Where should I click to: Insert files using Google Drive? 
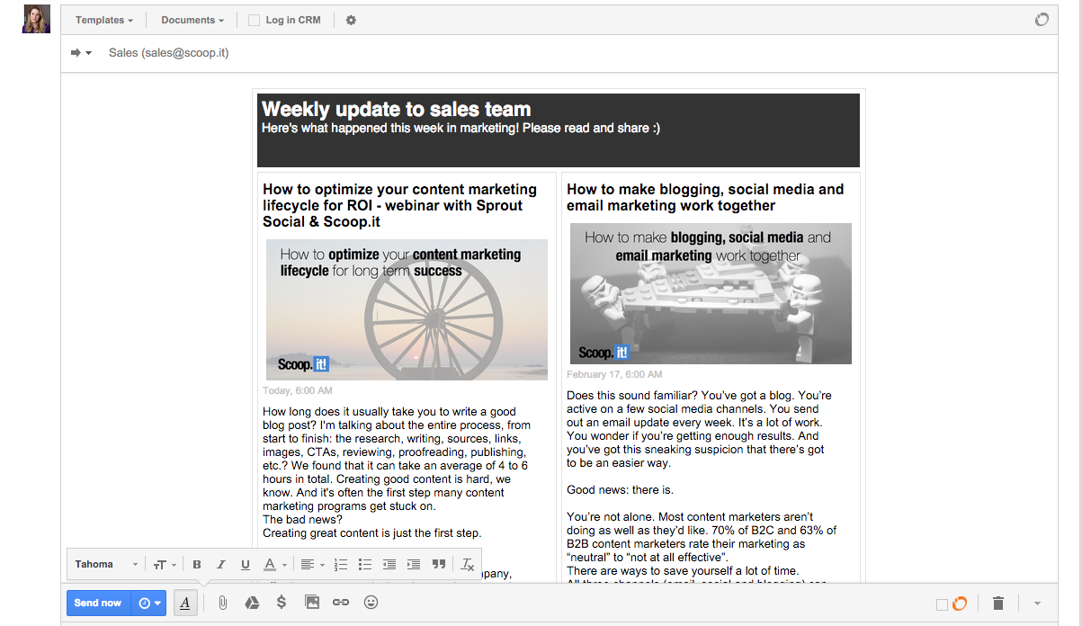[x=253, y=603]
